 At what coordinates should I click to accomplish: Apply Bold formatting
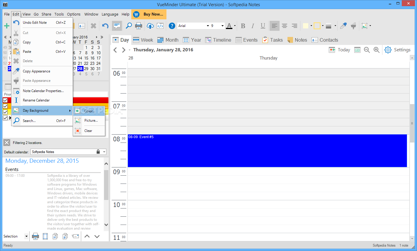click(x=243, y=26)
